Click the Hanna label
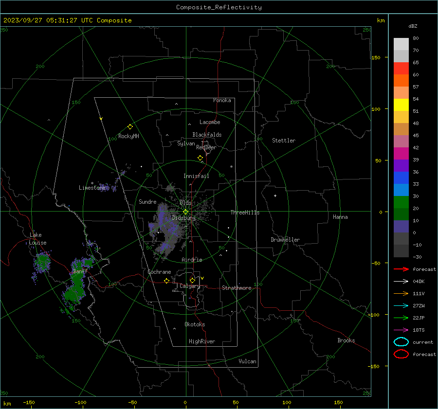This screenshot has height=409, width=438. point(340,217)
